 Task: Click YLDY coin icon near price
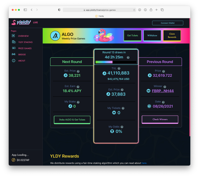(x=14, y=160)
